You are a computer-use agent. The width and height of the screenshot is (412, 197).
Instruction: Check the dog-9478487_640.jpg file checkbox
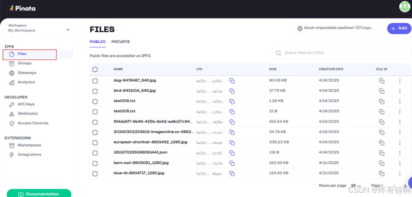(95, 81)
